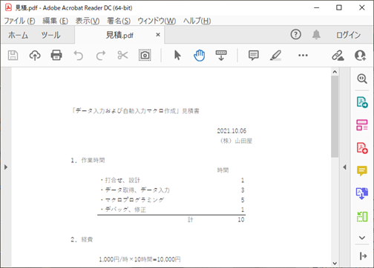
Task: Click the scrolling page-down mode icon
Action: tap(221, 56)
